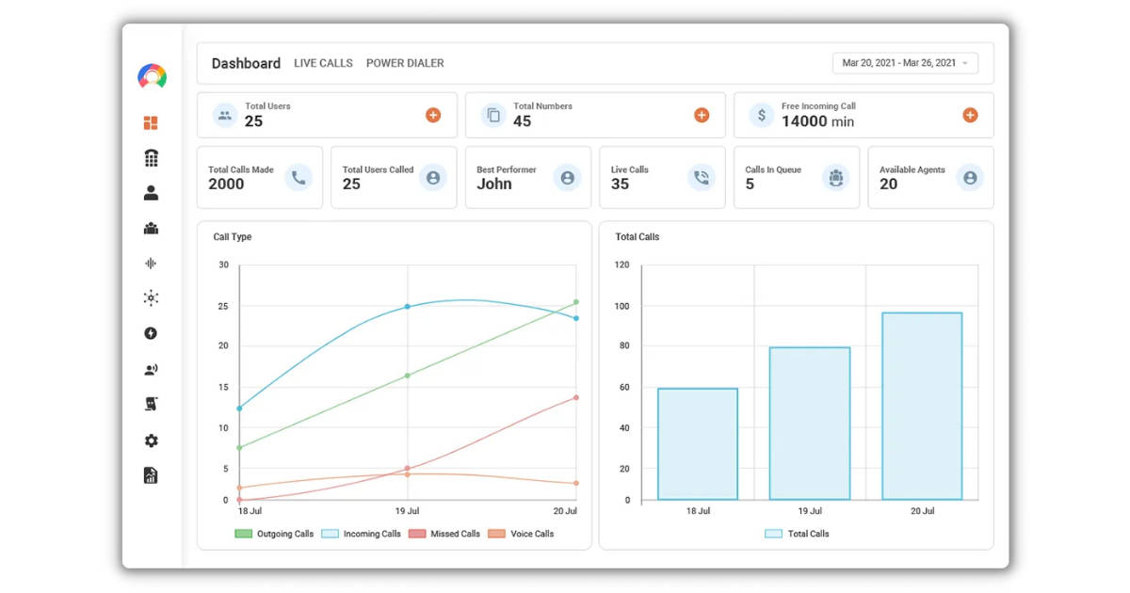Open the voice broadcast sidebar icon
Screen dimensions: 1130x593
tap(151, 369)
